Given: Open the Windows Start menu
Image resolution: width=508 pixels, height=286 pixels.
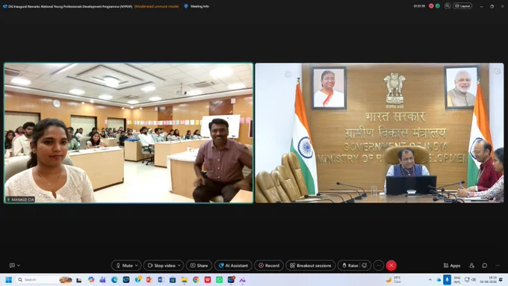Looking at the screenshot, I should tap(8, 279).
